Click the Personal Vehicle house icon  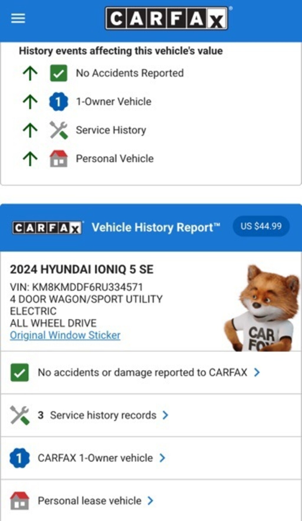pyautogui.click(x=58, y=159)
